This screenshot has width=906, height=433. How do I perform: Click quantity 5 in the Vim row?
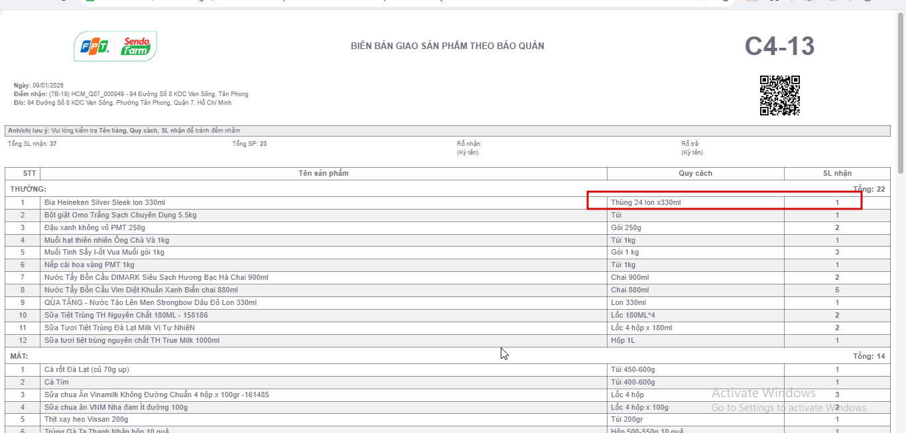click(x=837, y=290)
